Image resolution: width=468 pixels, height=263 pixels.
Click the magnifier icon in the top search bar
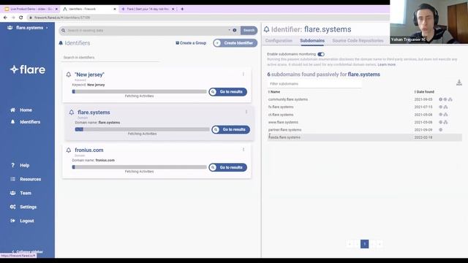click(x=64, y=31)
